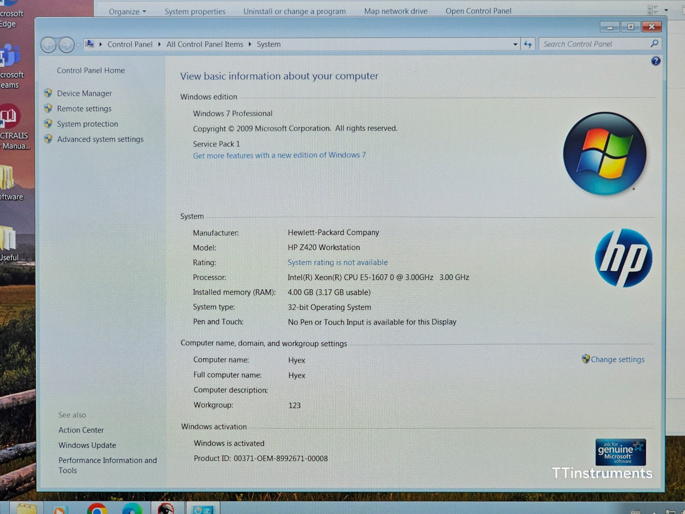Launch Windows Media Player from taskbar
The width and height of the screenshot is (685, 514).
[61, 509]
